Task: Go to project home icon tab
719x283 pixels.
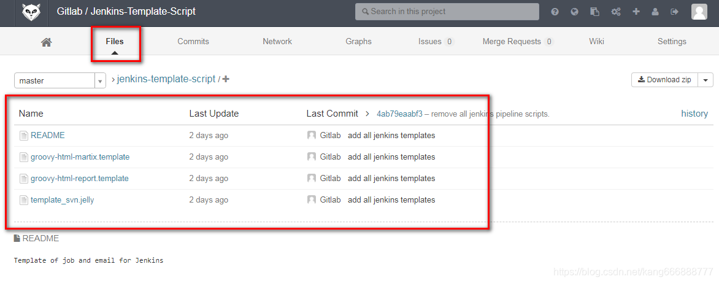Action: tap(46, 42)
